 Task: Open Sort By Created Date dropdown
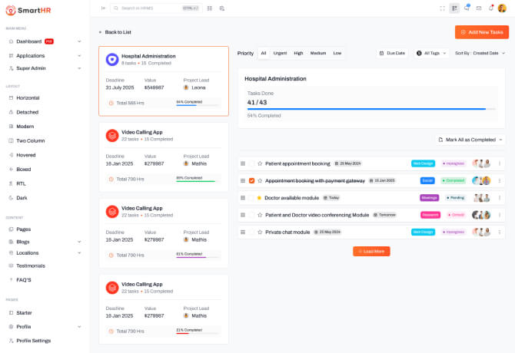[x=480, y=53]
